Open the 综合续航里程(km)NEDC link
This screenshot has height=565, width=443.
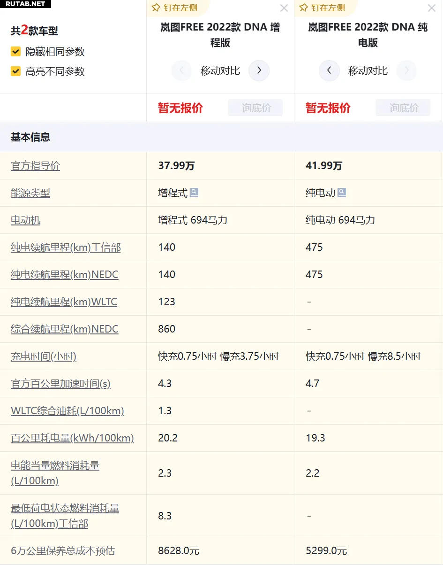coord(65,329)
